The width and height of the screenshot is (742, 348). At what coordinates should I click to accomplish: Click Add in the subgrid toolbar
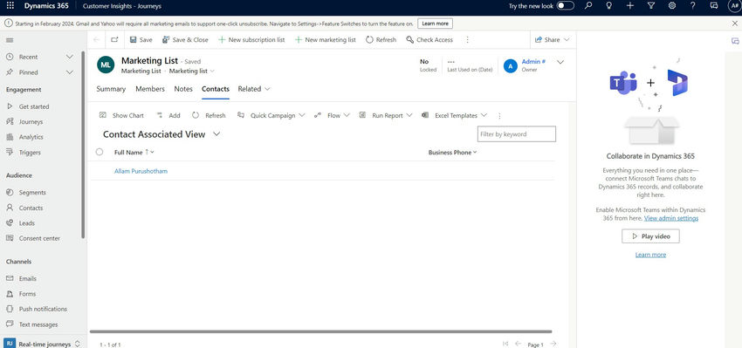(x=168, y=115)
